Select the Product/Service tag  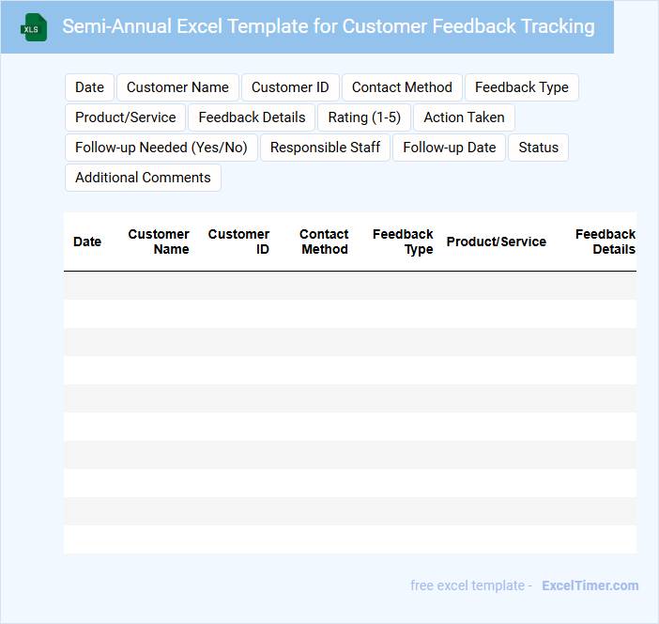point(126,117)
